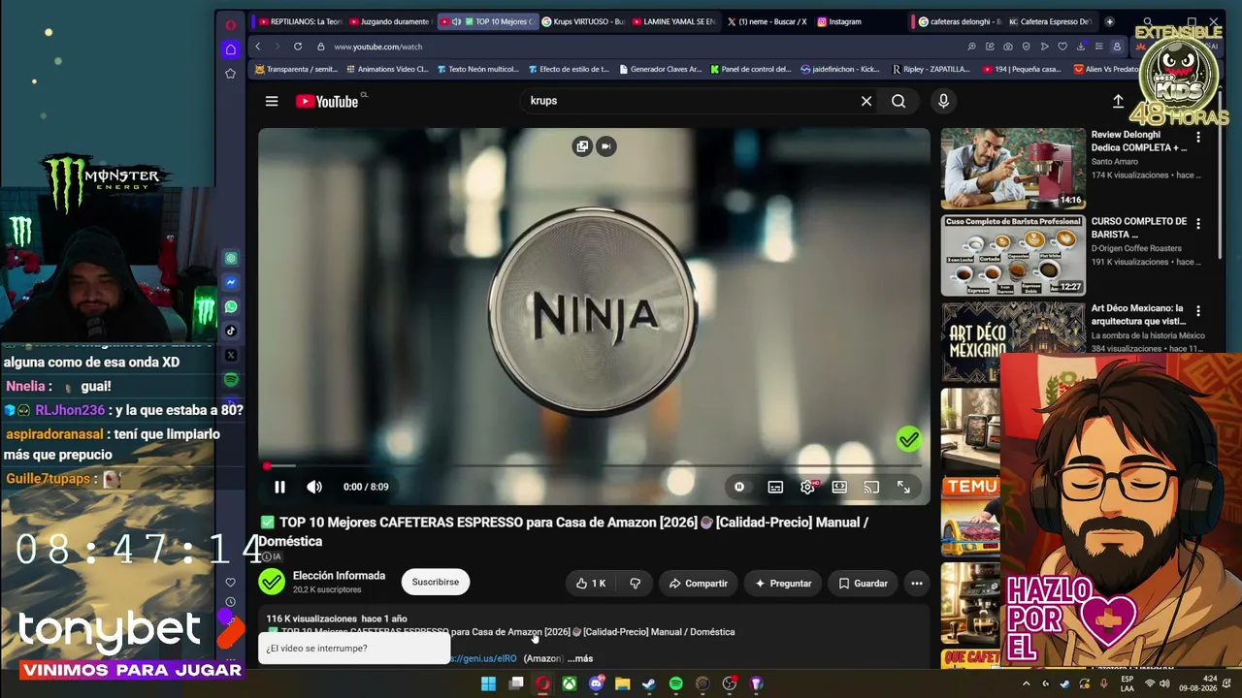
Task: Subscribe with the Suscribirse button
Action: (x=436, y=582)
